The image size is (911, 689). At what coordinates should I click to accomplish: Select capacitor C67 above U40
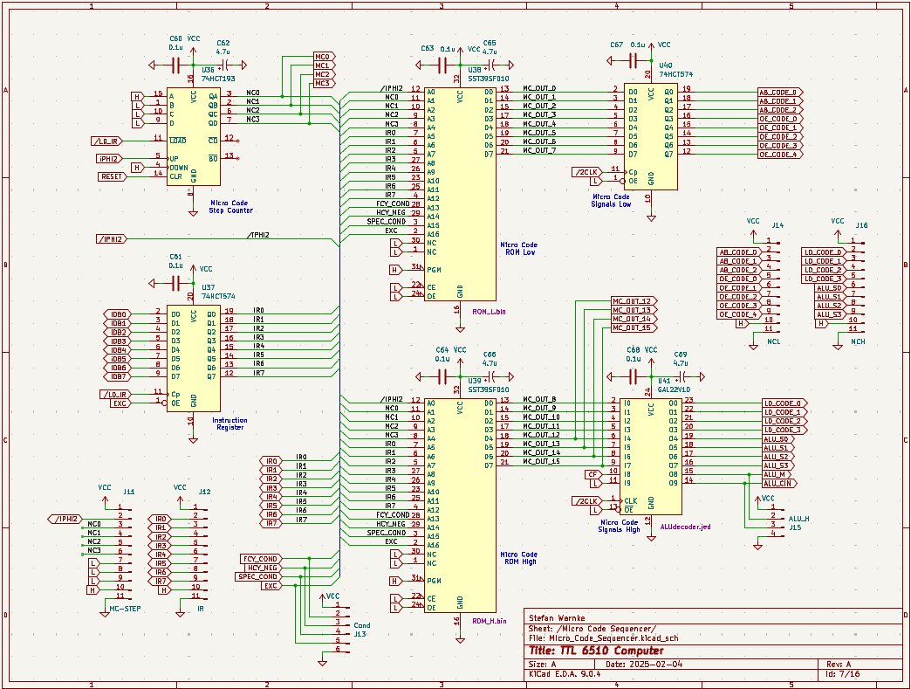click(x=633, y=60)
